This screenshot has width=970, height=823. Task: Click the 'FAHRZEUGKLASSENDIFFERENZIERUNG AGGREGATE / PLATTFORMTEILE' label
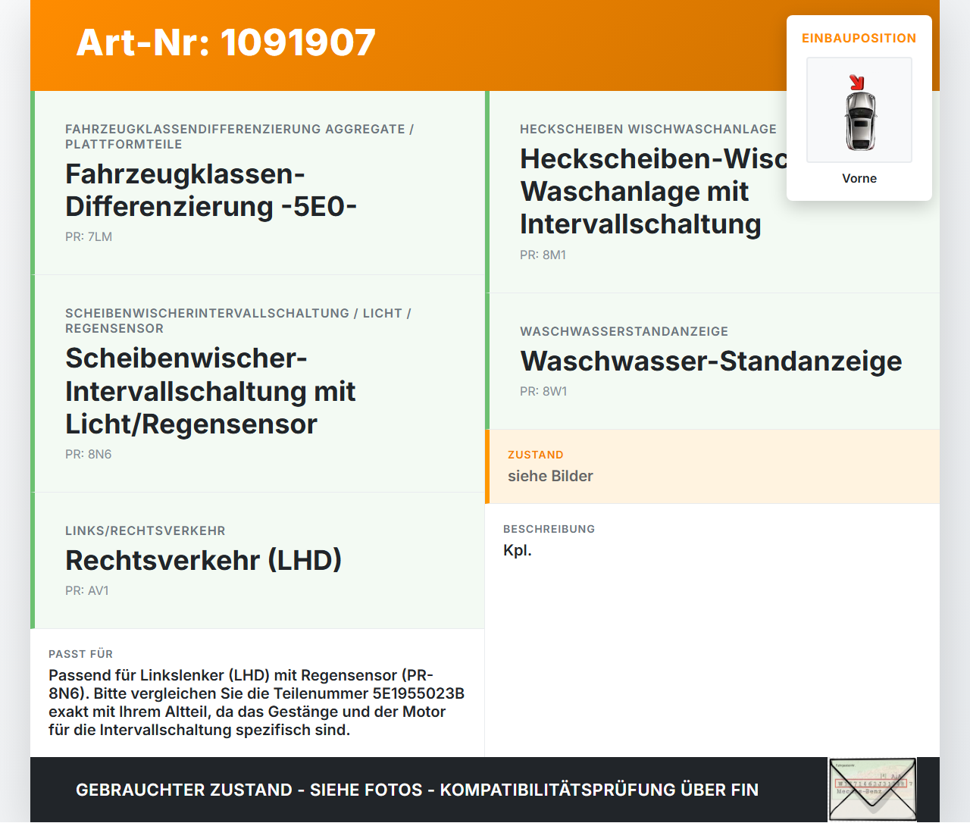pyautogui.click(x=239, y=136)
